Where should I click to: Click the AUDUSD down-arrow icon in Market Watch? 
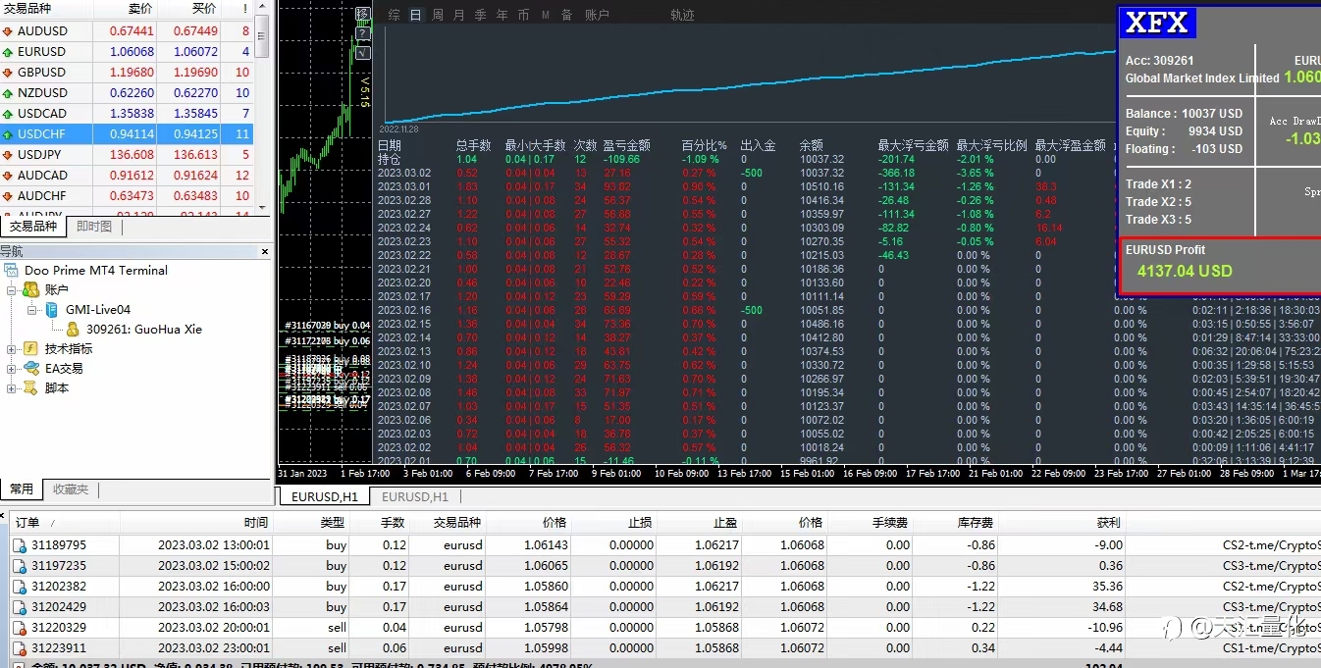8,31
